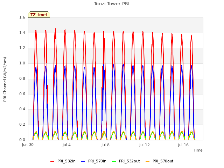Viewport: 224px width, 168px height.
Task: Click the 'Jul 4' x-axis tick label
Action: click(x=66, y=145)
